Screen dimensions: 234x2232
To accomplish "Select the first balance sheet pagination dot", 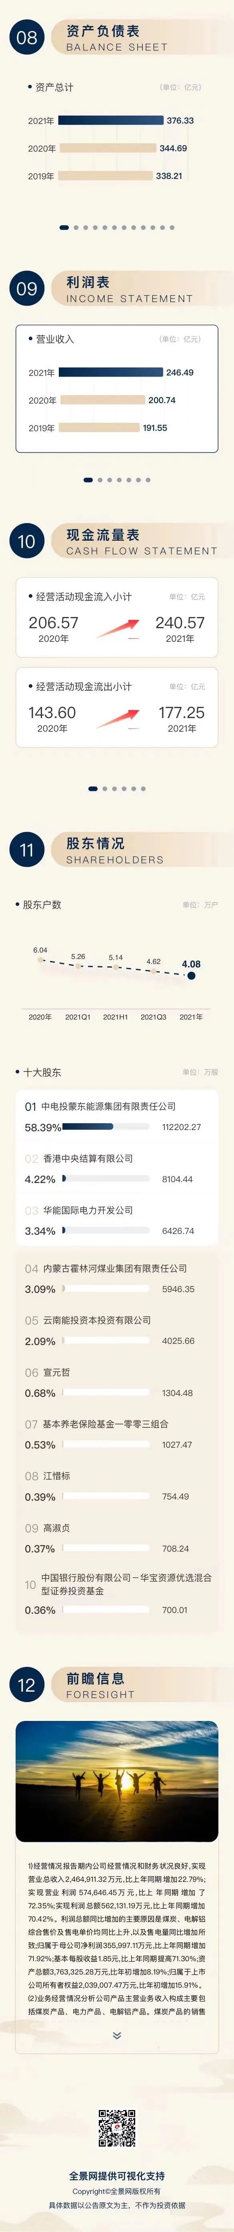I will (65, 228).
